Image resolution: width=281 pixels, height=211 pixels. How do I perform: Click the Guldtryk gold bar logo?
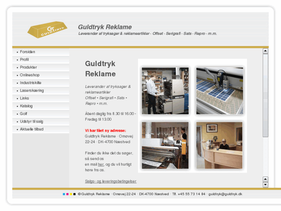click(x=47, y=30)
